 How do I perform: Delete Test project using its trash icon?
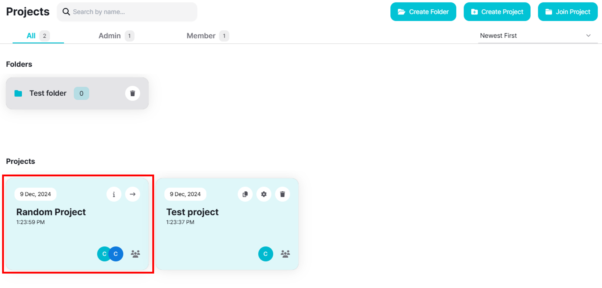pyautogui.click(x=282, y=194)
